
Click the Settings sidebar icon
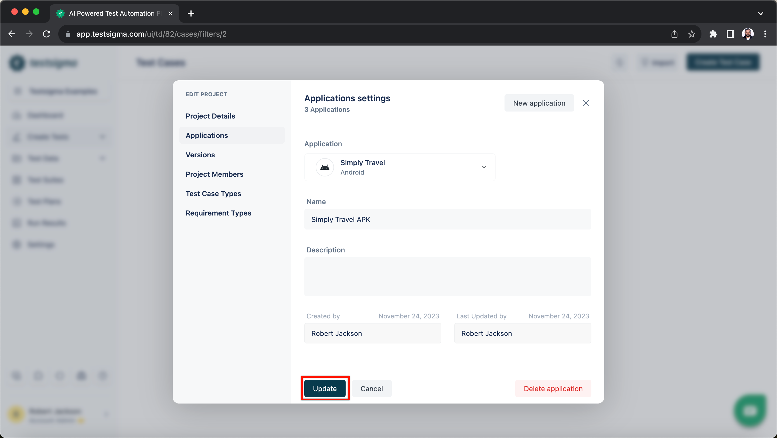click(x=16, y=244)
